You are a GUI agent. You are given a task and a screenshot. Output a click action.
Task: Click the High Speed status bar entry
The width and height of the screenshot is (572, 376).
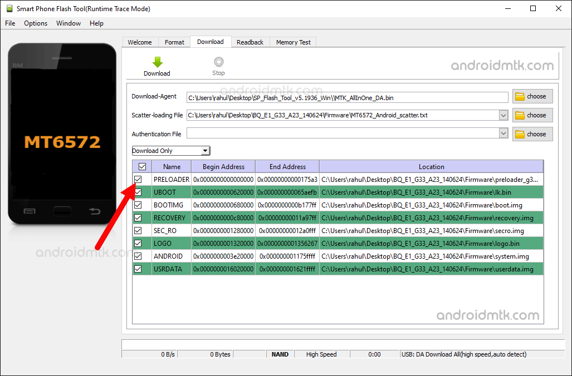pos(321,354)
